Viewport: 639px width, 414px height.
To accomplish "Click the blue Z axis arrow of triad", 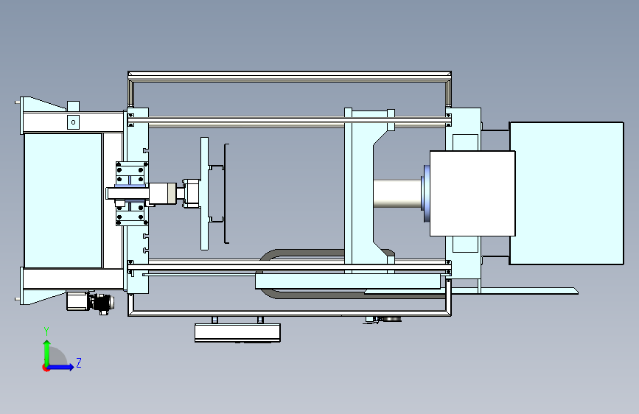I will [x=61, y=367].
